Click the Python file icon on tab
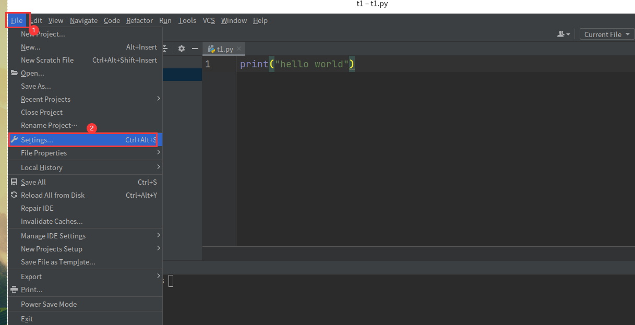The height and width of the screenshot is (325, 635). tap(211, 49)
